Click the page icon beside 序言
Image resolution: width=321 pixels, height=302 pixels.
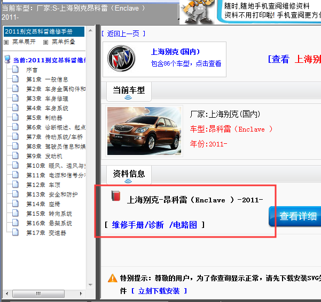(15, 69)
